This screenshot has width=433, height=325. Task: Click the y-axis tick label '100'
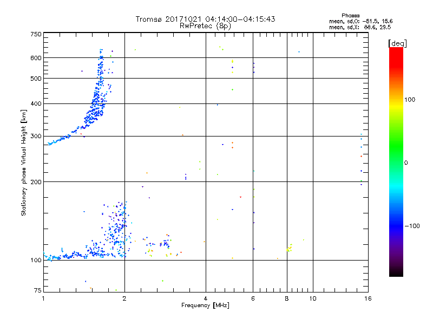click(36, 260)
